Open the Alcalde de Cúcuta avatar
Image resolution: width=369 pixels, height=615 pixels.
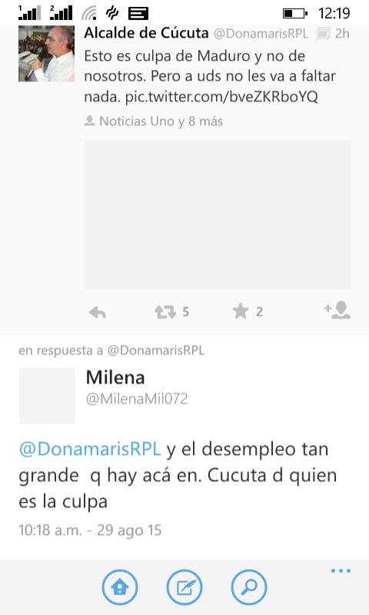(46, 54)
